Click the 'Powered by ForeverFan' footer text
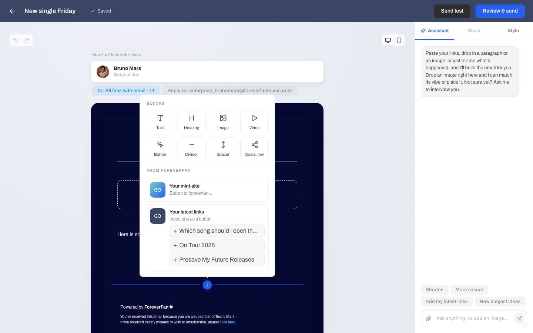The width and height of the screenshot is (533, 333). 147,307
